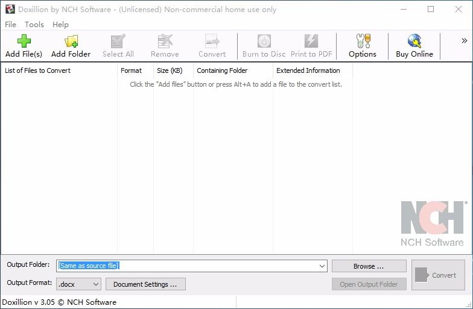Click the Add Folder toolbar icon
Screen dimensions: 473x309
point(71,41)
